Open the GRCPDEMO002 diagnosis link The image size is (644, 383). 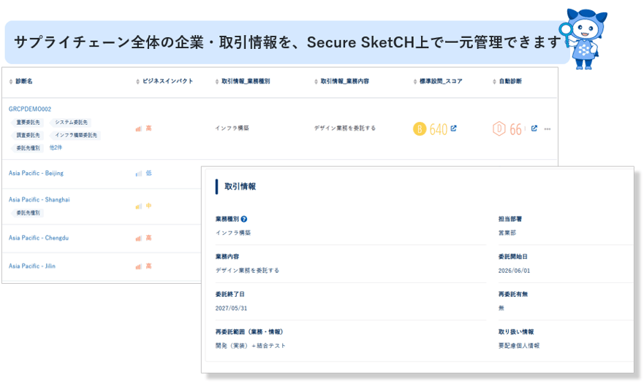[x=30, y=109]
